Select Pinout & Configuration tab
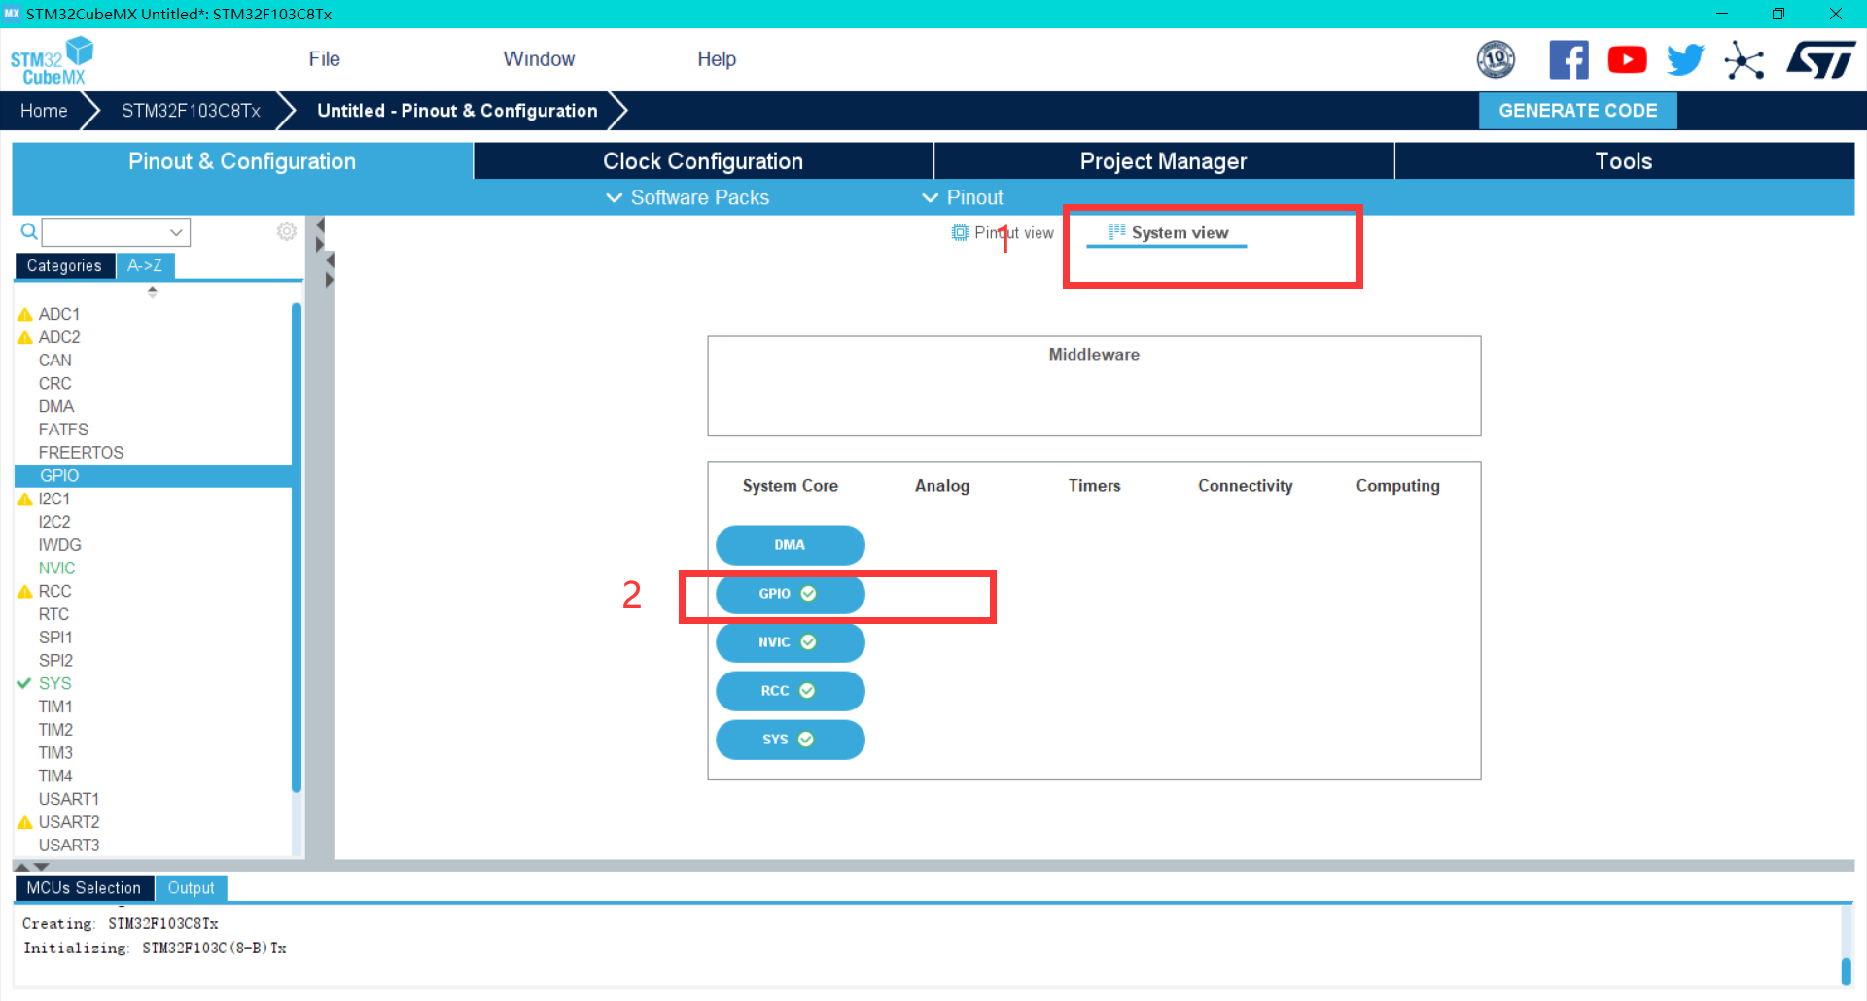The height and width of the screenshot is (1001, 1867). 242,161
